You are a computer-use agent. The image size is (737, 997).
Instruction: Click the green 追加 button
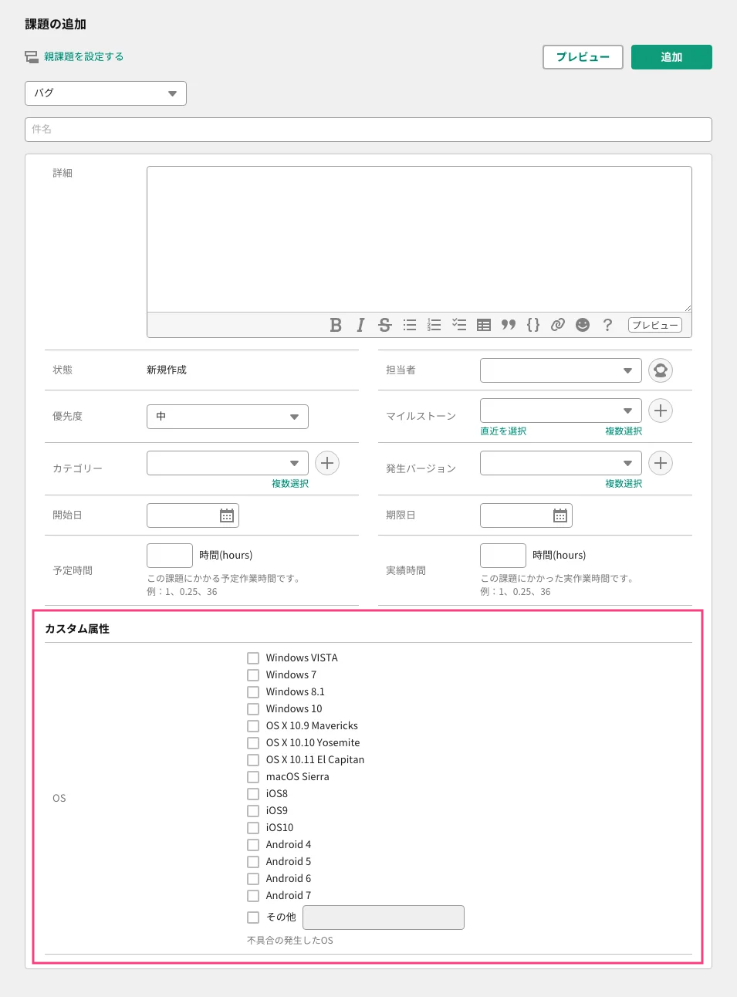pyautogui.click(x=671, y=57)
